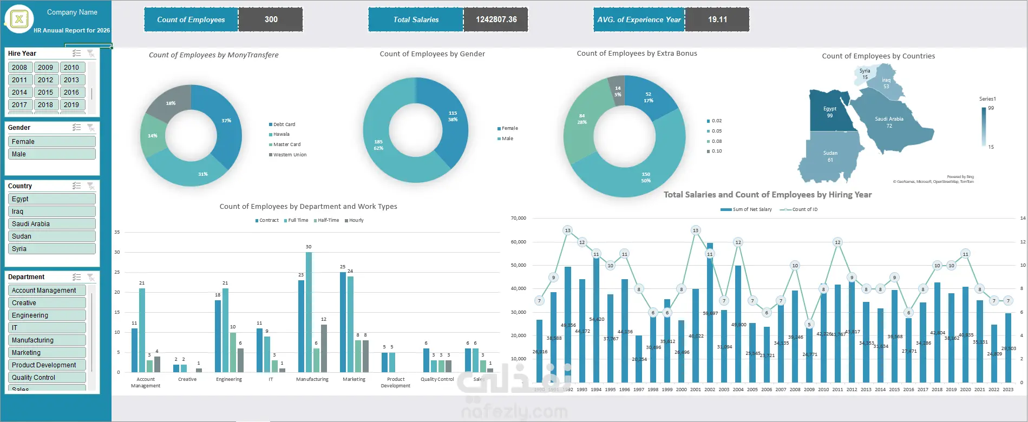
Task: Click the Excel logo icon beside Company Name
Action: tap(19, 19)
